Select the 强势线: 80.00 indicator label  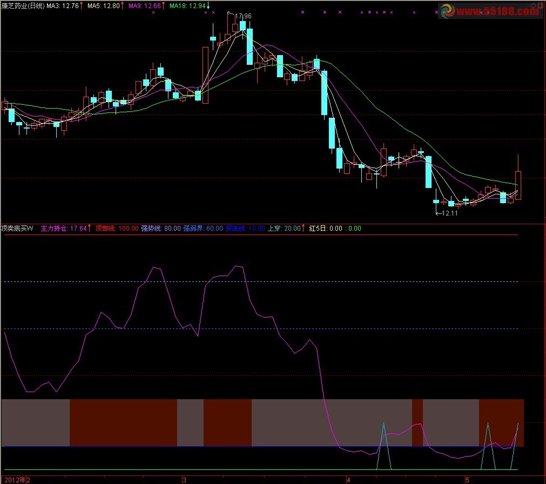pyautogui.click(x=160, y=228)
